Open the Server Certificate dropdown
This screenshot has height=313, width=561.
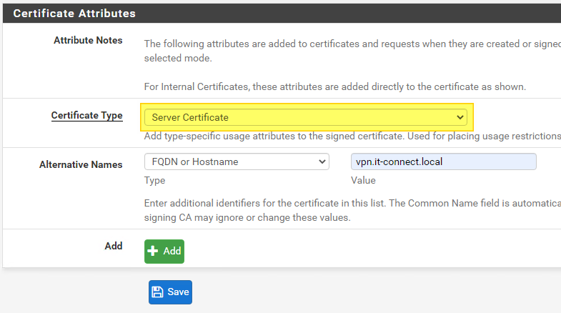(x=305, y=117)
